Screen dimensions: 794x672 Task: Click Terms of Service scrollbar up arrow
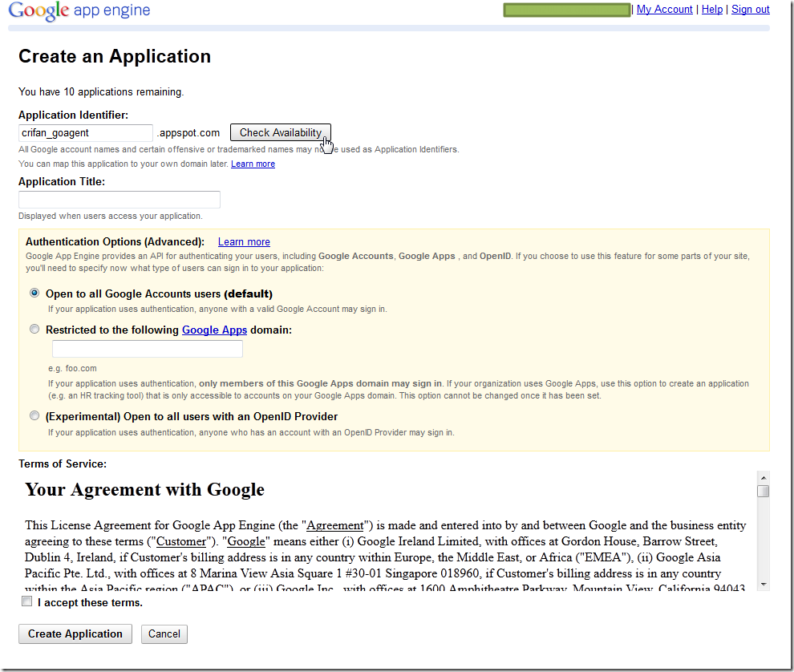[x=764, y=476]
